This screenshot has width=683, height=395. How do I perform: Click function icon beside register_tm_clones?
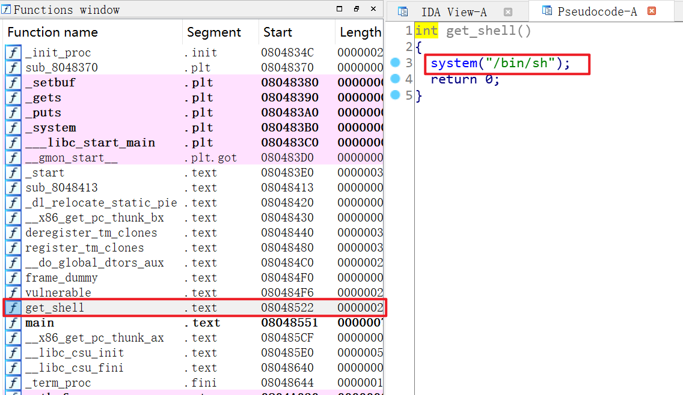(13, 247)
